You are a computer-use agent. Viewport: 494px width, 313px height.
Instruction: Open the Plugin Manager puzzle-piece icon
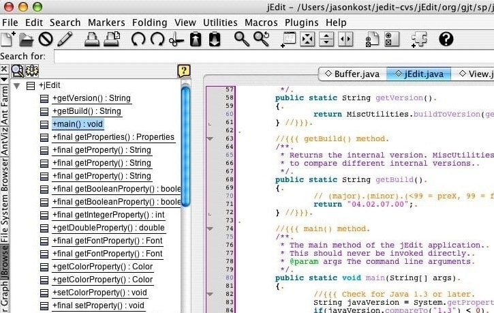(x=419, y=40)
